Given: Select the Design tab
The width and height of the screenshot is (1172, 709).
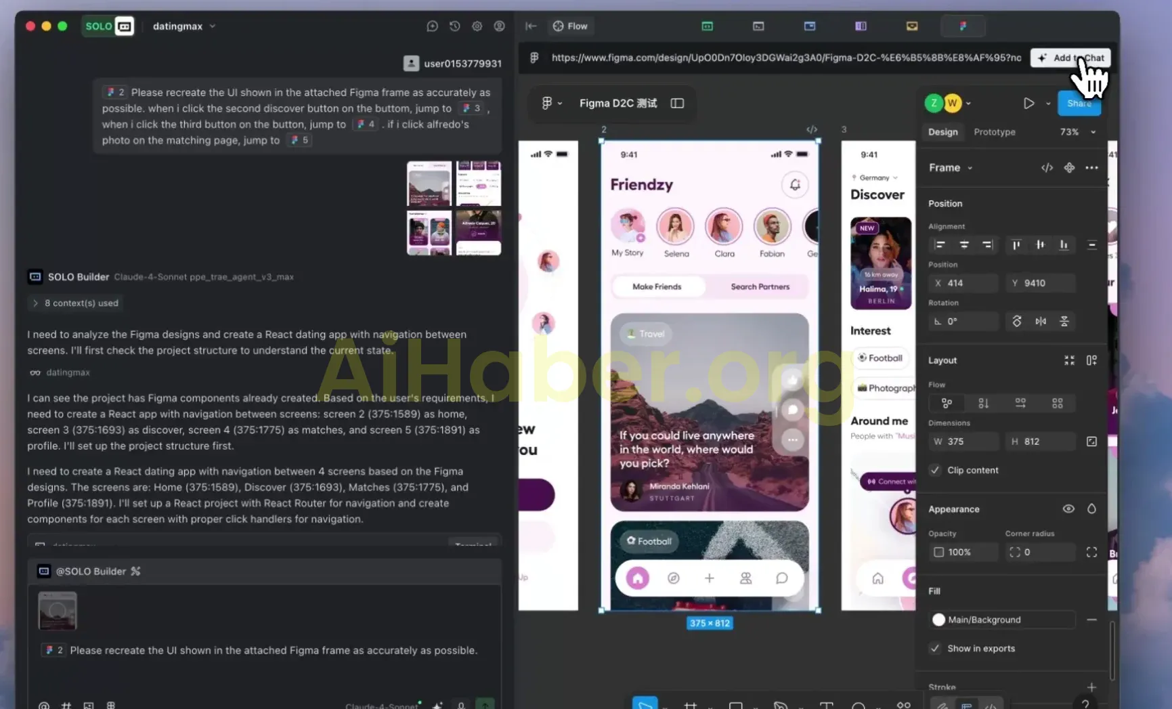Looking at the screenshot, I should [x=942, y=132].
